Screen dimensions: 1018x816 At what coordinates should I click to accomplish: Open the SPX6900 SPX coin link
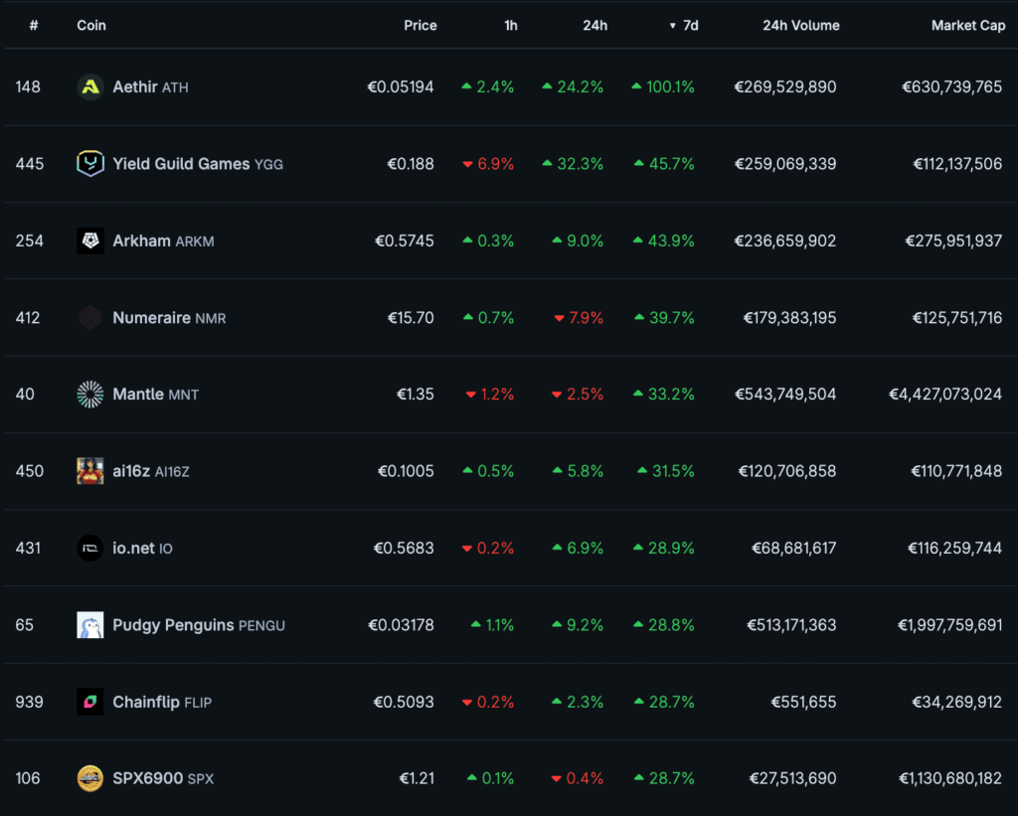tap(163, 778)
